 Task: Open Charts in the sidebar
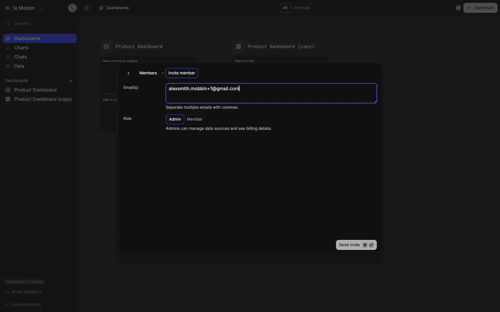[21, 48]
